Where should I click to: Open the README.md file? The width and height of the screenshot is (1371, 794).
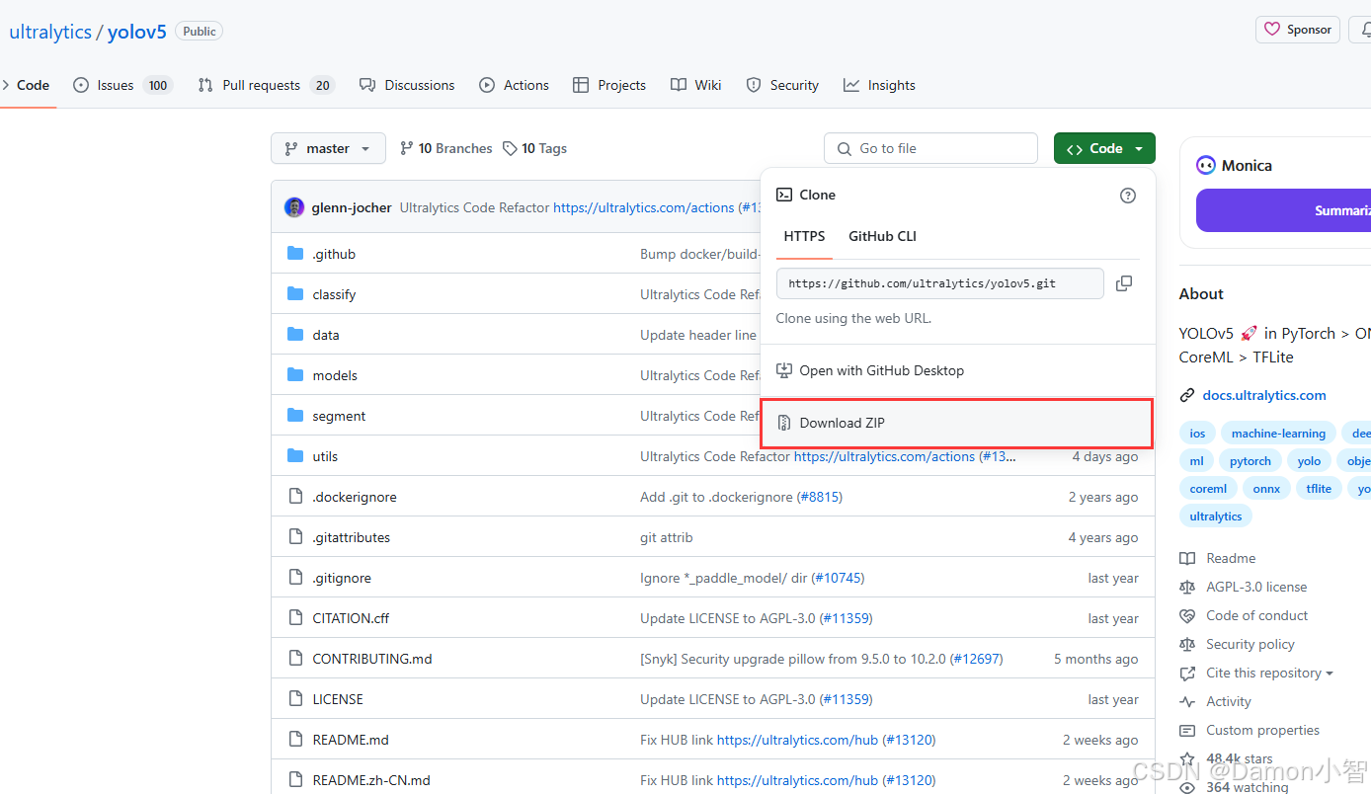[x=351, y=740]
